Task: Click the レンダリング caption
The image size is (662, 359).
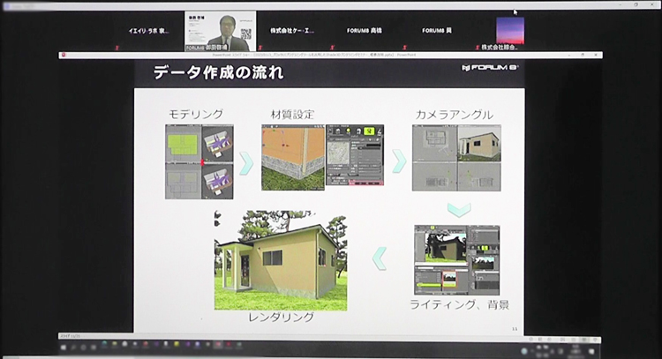Action: [282, 317]
